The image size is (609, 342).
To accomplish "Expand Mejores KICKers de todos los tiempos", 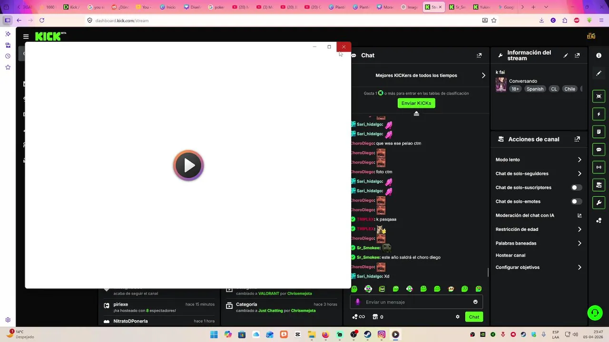I will (483, 76).
